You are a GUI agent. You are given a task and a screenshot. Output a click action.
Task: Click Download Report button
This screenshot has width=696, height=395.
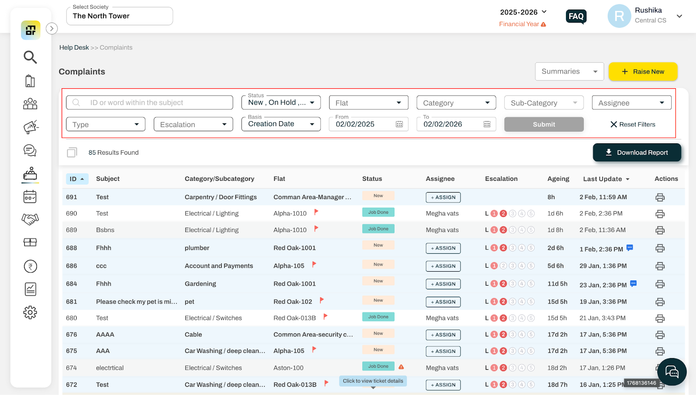click(637, 153)
